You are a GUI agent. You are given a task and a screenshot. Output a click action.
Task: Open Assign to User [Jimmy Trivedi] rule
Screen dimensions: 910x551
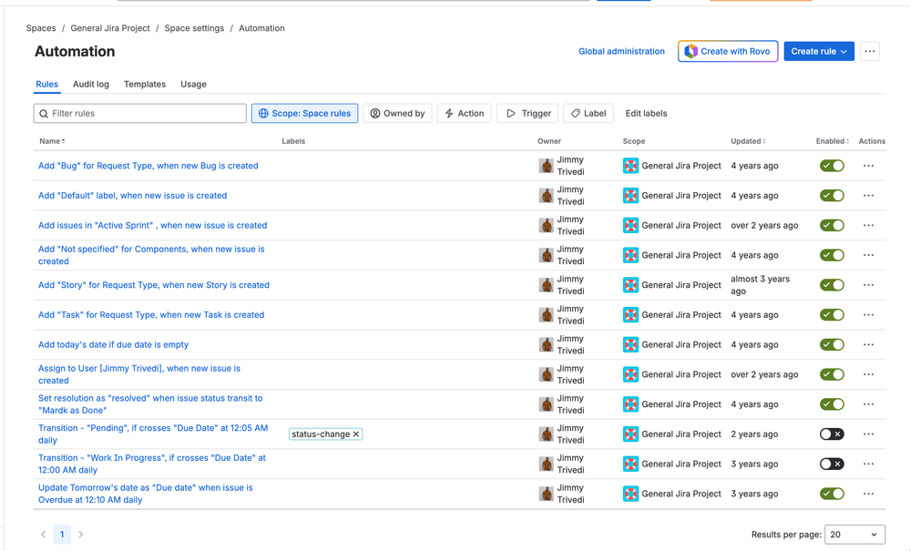pos(139,374)
